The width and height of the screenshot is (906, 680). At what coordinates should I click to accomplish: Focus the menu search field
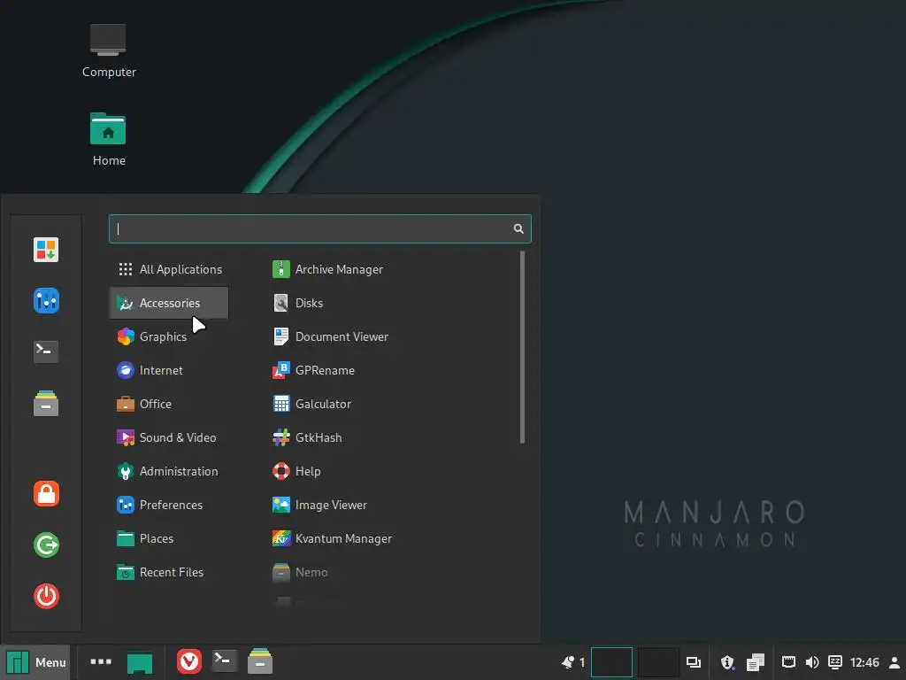[319, 229]
